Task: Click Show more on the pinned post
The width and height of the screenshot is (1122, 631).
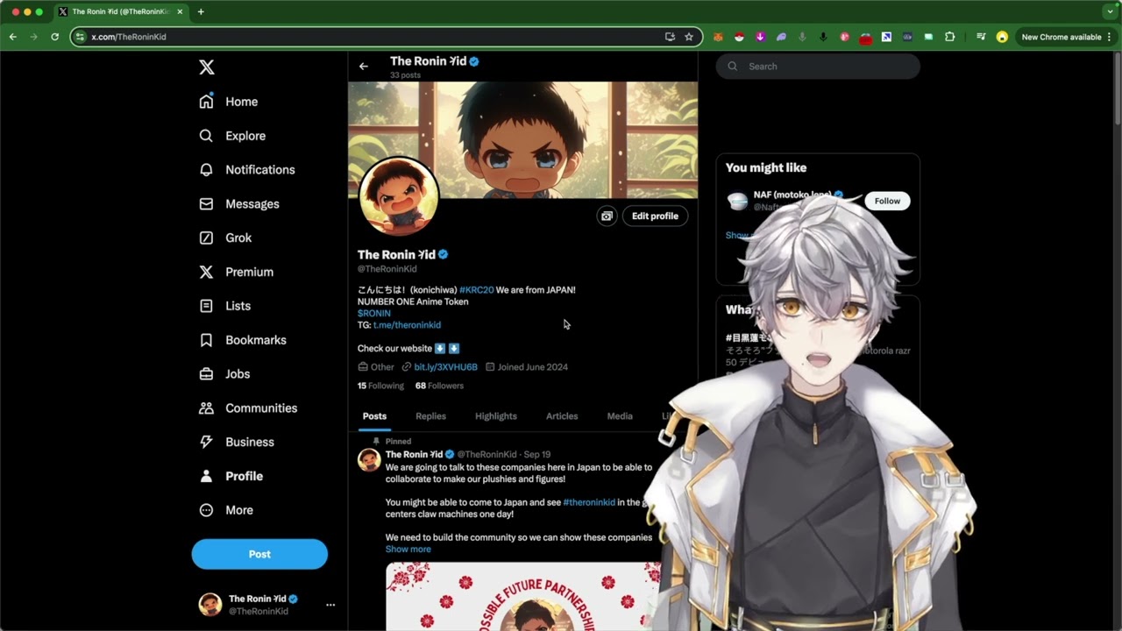Action: (x=408, y=549)
